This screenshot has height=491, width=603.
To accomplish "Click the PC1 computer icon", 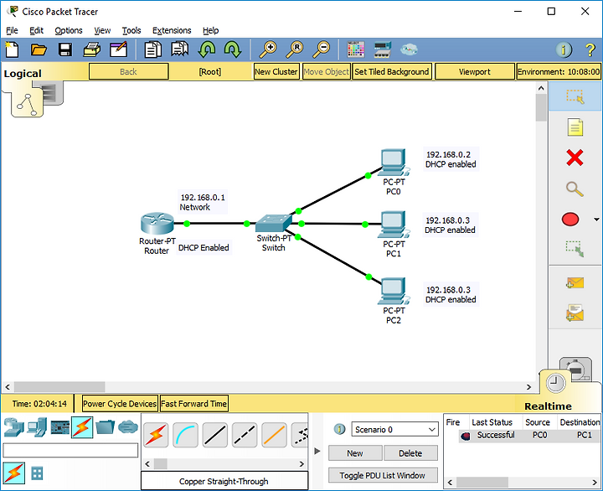I will [393, 225].
